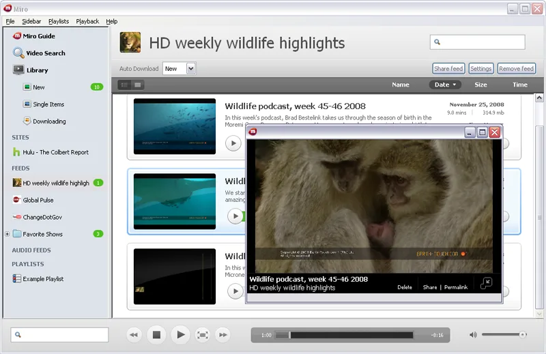Click the Remove feed button
546x354 pixels.
(516, 69)
